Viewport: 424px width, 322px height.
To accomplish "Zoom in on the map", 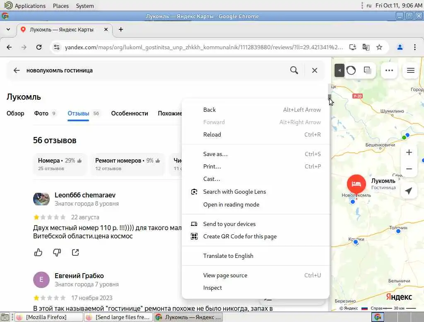I will coord(409,152).
